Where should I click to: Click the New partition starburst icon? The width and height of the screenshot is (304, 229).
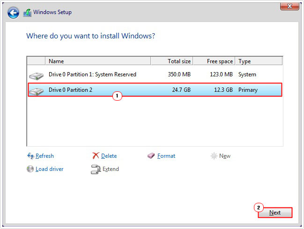214,155
